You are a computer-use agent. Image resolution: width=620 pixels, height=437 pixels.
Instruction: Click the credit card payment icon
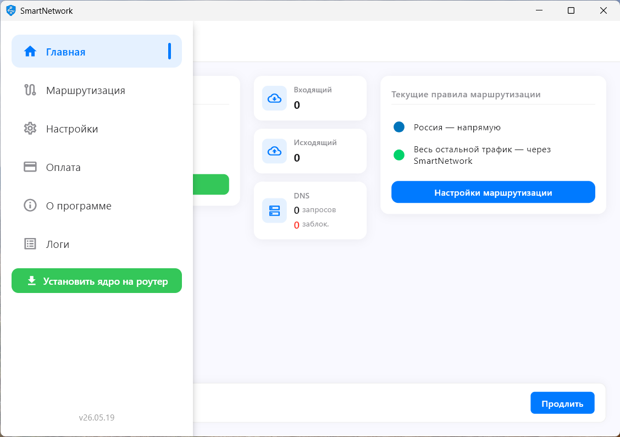coord(30,167)
